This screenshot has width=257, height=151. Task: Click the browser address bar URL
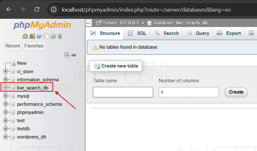pyautogui.click(x=146, y=10)
